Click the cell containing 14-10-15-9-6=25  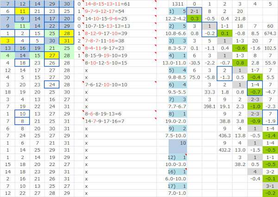coord(120,19)
